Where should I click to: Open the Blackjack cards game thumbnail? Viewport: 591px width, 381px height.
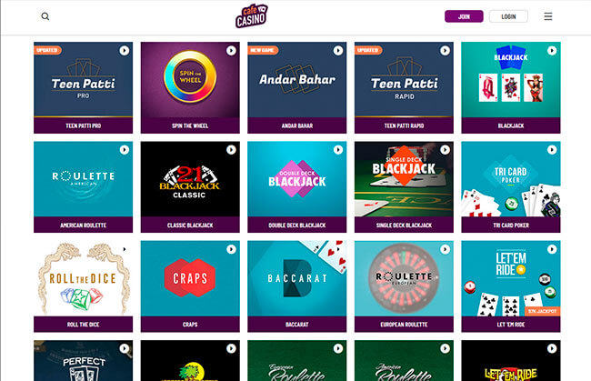coord(511,79)
